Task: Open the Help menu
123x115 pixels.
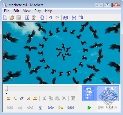Action: [48, 11]
